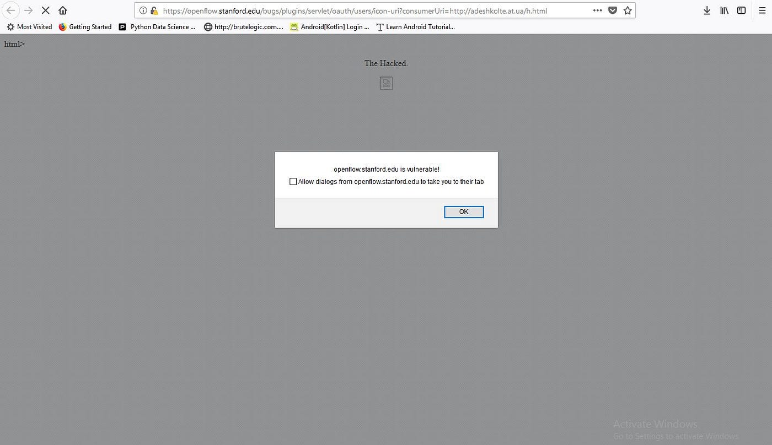This screenshot has height=445, width=772.
Task: Open the Firefox hamburger menu
Action: [x=762, y=10]
